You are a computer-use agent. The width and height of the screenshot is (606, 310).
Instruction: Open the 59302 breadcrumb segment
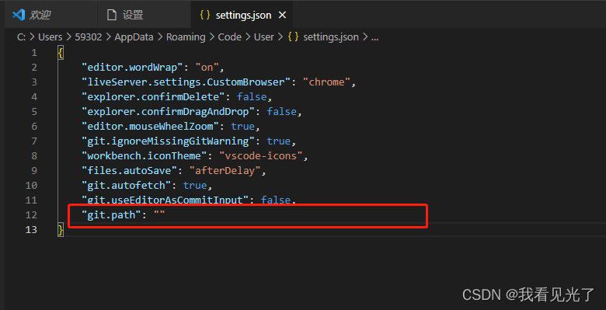(88, 37)
